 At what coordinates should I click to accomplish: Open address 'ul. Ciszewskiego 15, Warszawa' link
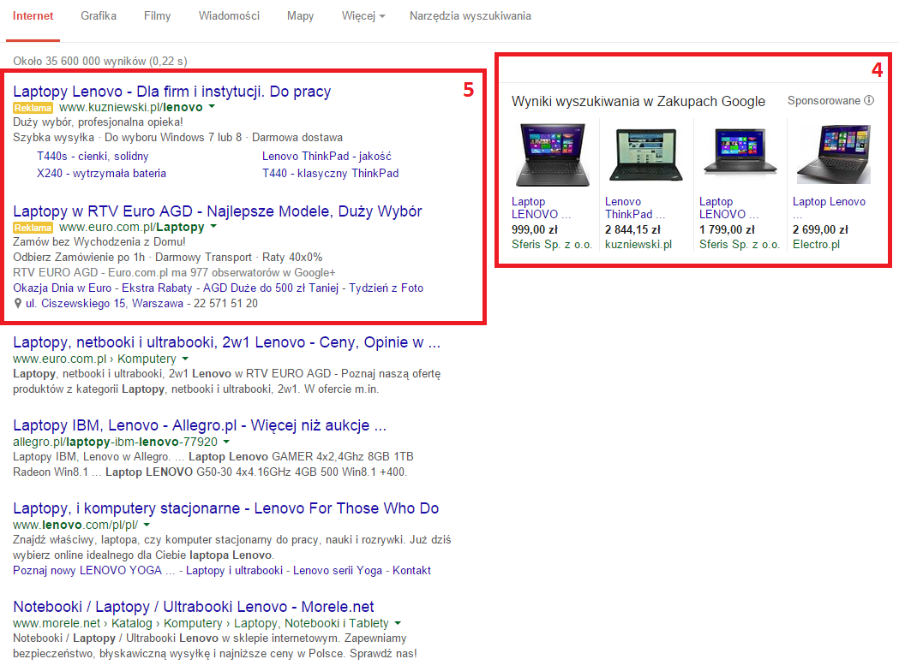105,304
